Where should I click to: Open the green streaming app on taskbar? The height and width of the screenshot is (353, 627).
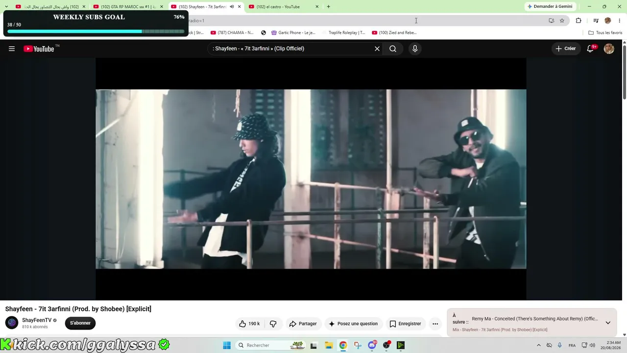pyautogui.click(x=401, y=345)
